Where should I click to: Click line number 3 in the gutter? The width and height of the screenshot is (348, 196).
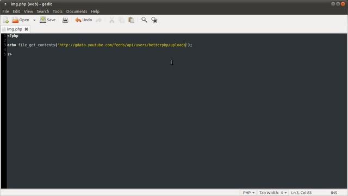point(5,45)
